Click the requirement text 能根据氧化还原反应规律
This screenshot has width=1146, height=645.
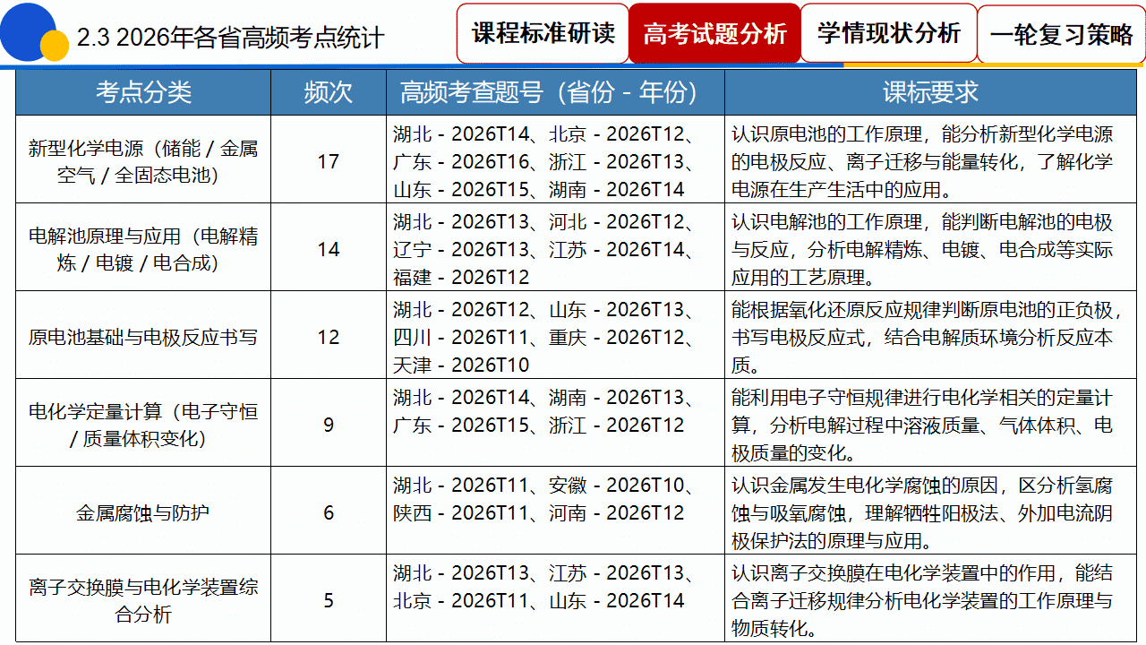tap(930, 337)
